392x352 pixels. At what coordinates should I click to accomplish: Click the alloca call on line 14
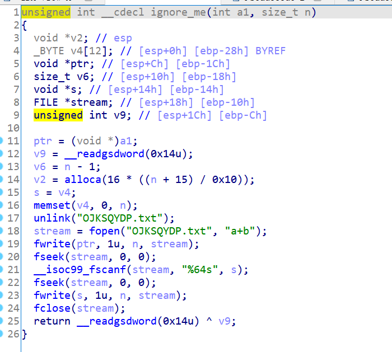(83, 180)
